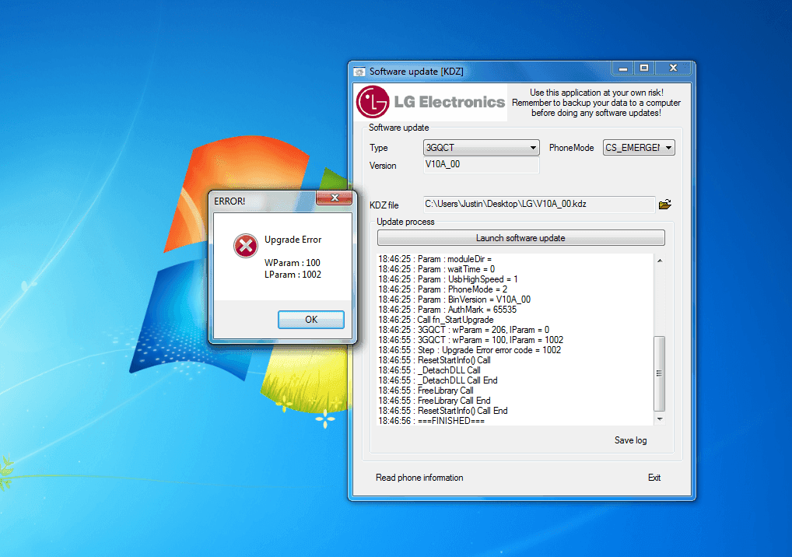The image size is (792, 557).
Task: Click the 'Use this application at your own risk!' text
Action: pos(597,93)
